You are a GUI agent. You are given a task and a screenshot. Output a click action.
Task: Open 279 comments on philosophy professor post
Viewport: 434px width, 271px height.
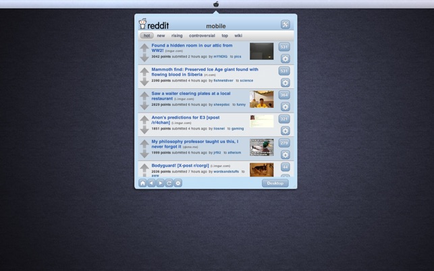point(284,143)
